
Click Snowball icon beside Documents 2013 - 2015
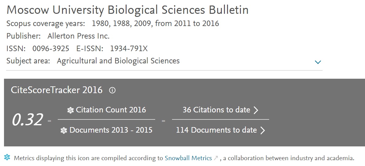64,130
